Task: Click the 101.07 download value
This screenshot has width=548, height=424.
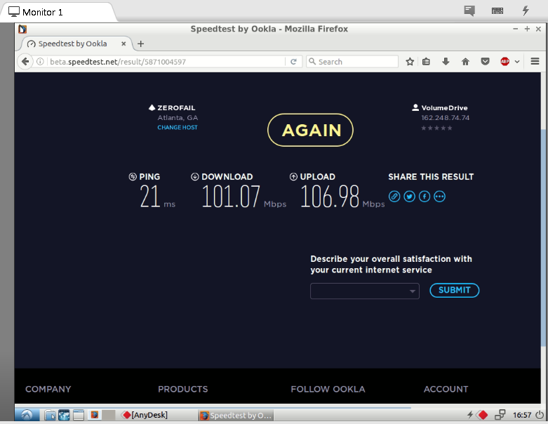Action: coord(231,197)
